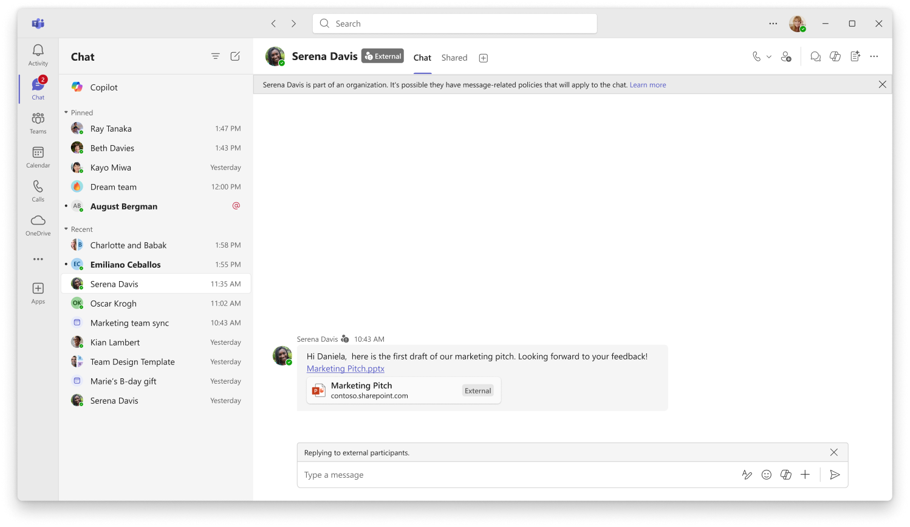Switch to the Shared tab
Image resolution: width=910 pixels, height=527 pixels.
(x=454, y=58)
